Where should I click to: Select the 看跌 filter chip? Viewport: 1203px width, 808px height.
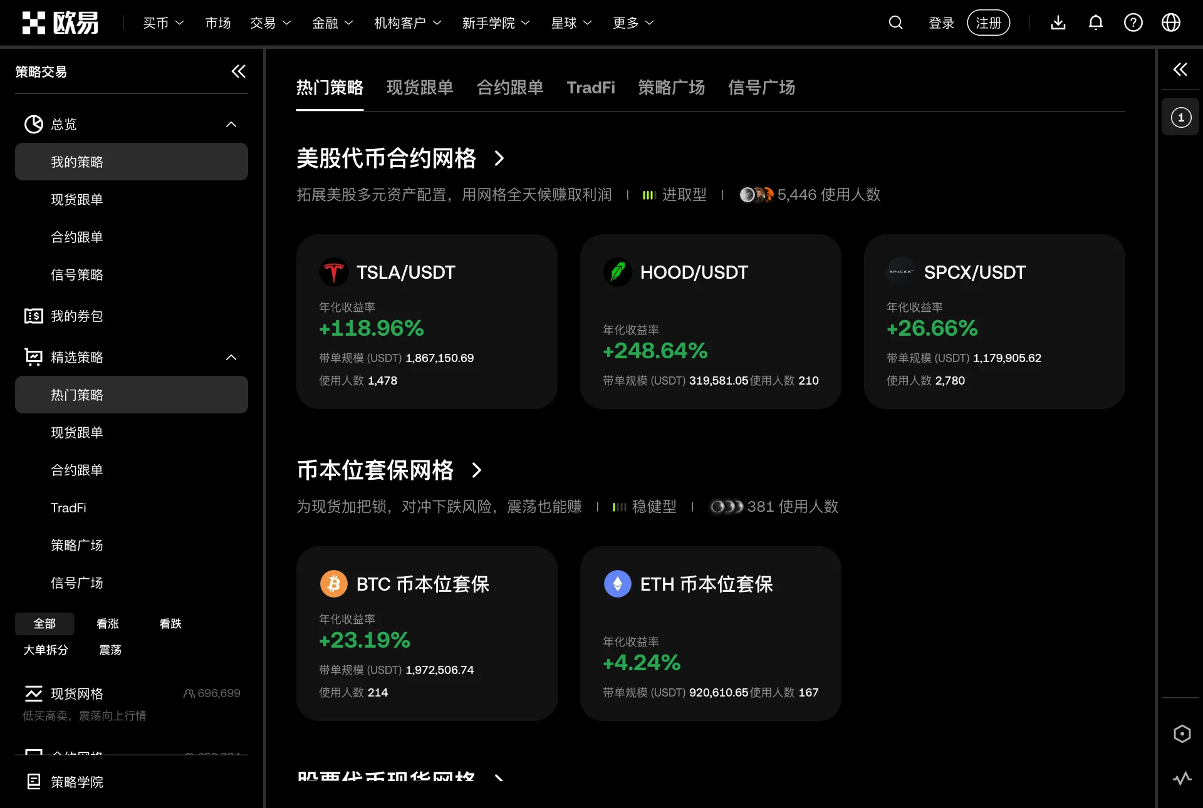coord(170,624)
